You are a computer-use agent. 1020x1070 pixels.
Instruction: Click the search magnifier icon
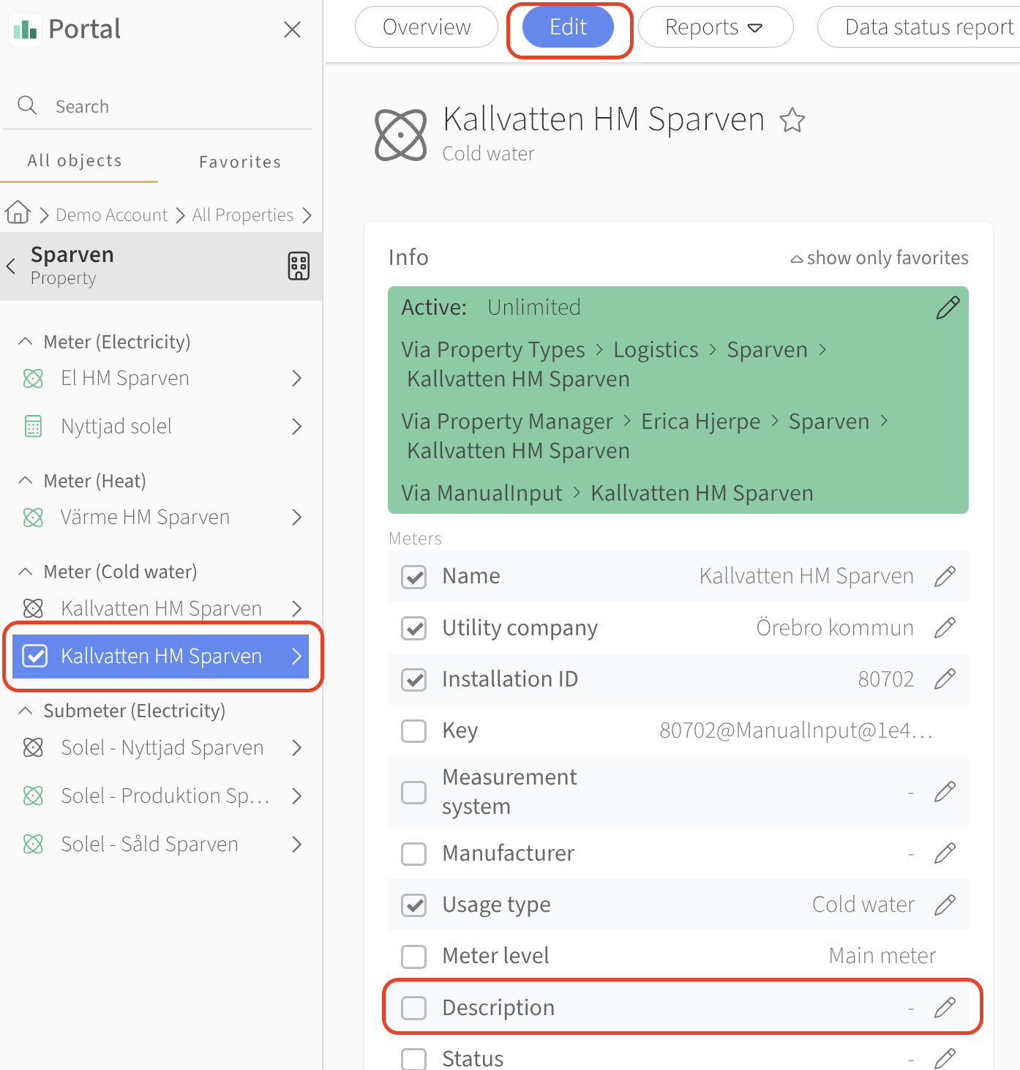click(x=27, y=105)
